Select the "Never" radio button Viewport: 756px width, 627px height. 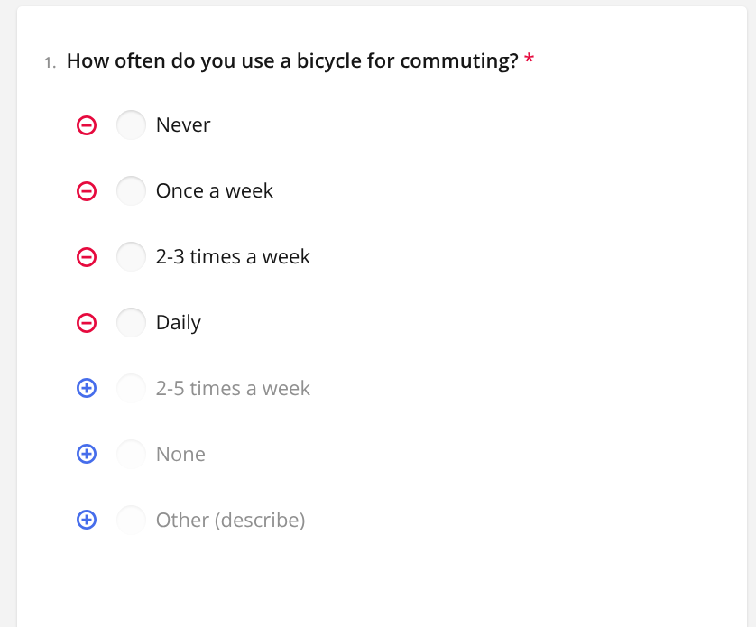pyautogui.click(x=131, y=125)
